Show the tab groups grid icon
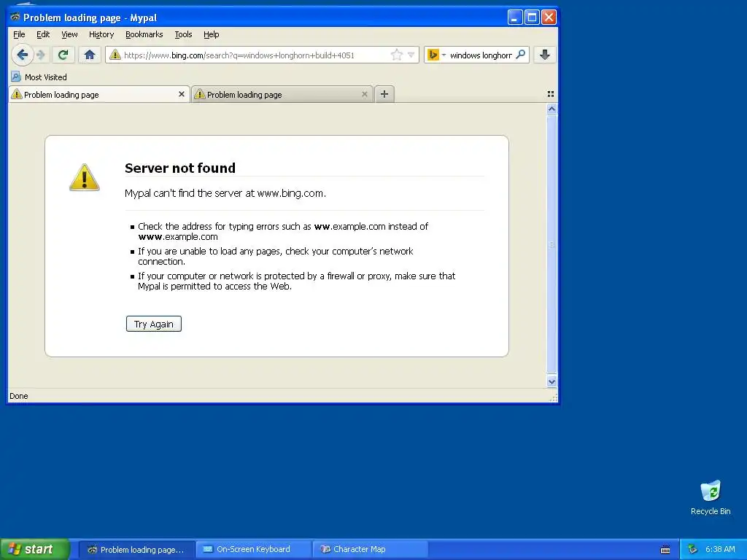747x560 pixels. pos(551,94)
